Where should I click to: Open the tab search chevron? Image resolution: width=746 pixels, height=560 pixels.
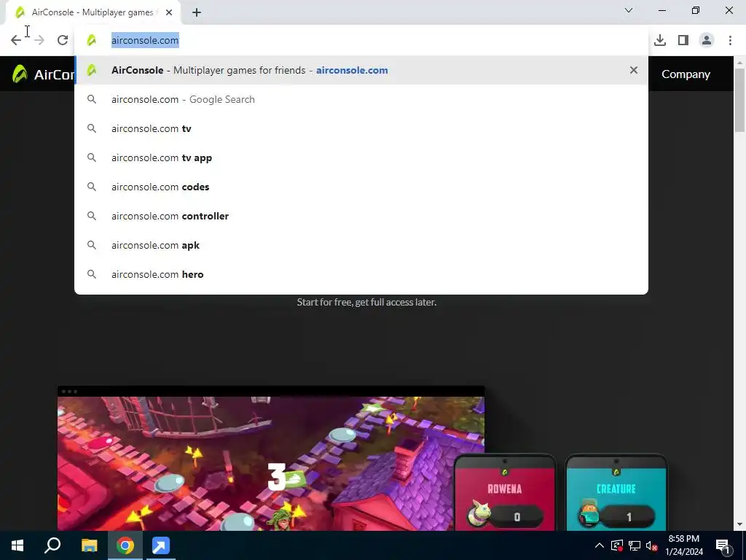[629, 10]
